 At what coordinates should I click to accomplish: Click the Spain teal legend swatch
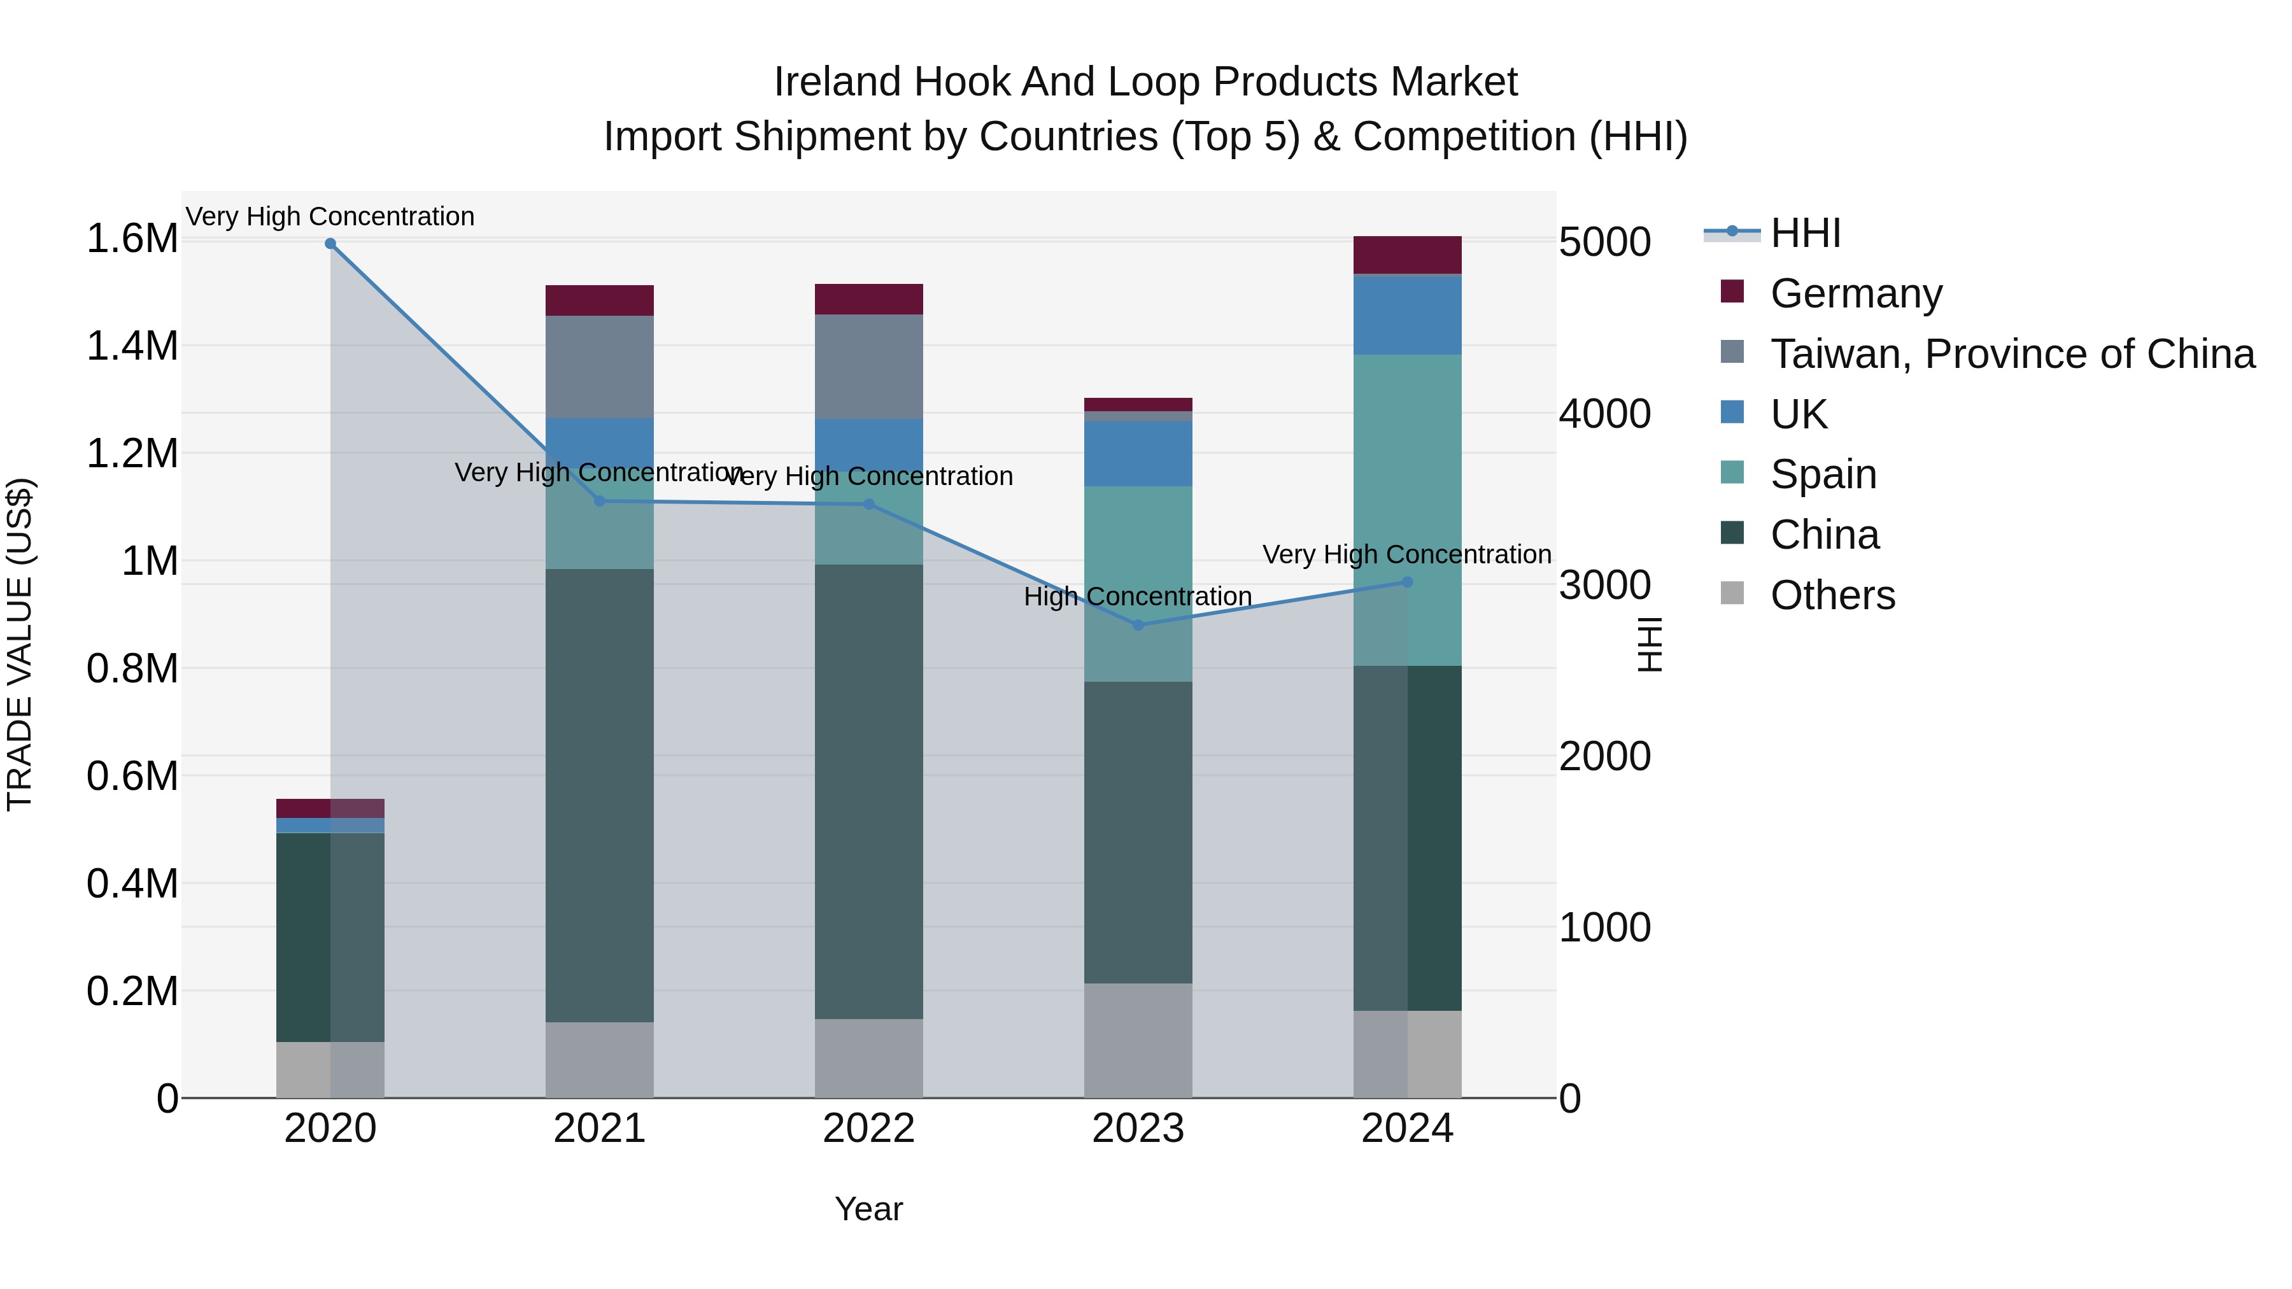[x=1732, y=472]
